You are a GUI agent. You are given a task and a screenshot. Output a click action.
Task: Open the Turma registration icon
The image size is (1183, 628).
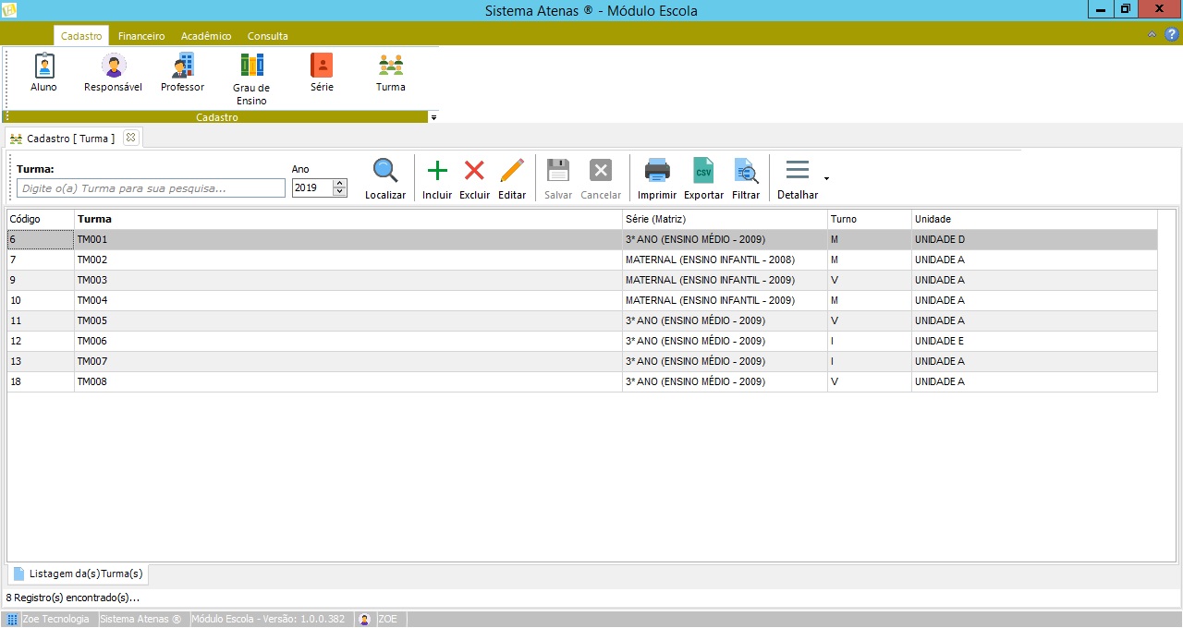(391, 66)
